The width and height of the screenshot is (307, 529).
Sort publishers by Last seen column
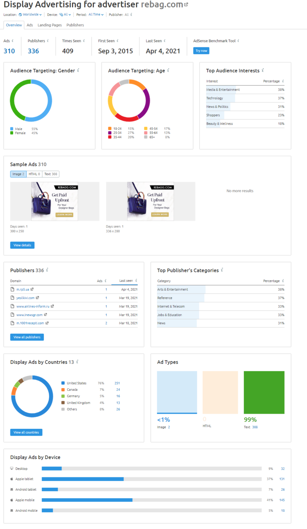[126, 281]
